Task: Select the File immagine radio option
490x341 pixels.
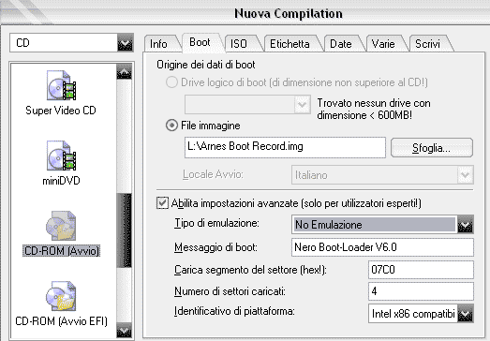Action: point(171,126)
